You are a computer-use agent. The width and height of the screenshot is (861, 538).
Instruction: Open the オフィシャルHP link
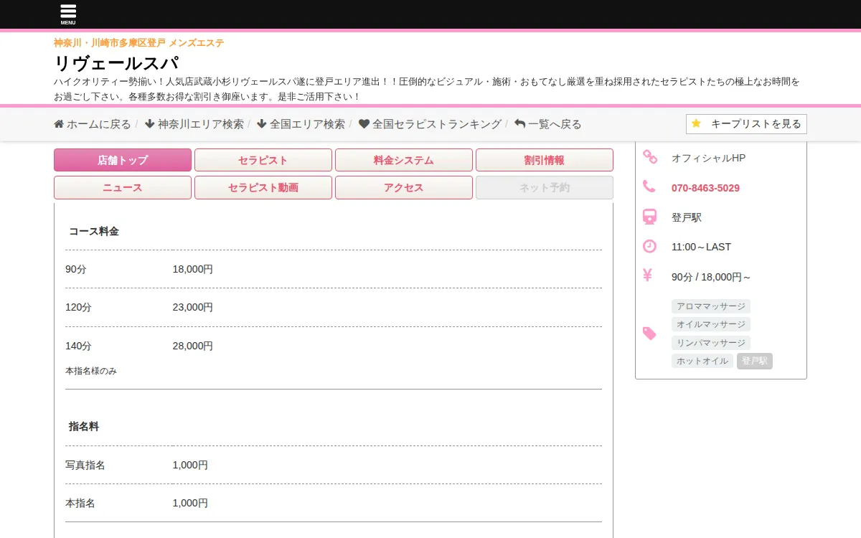(709, 158)
